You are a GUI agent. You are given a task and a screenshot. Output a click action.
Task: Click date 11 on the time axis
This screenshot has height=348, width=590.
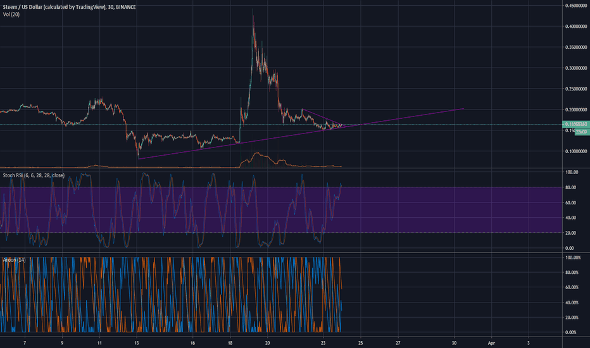click(99, 343)
